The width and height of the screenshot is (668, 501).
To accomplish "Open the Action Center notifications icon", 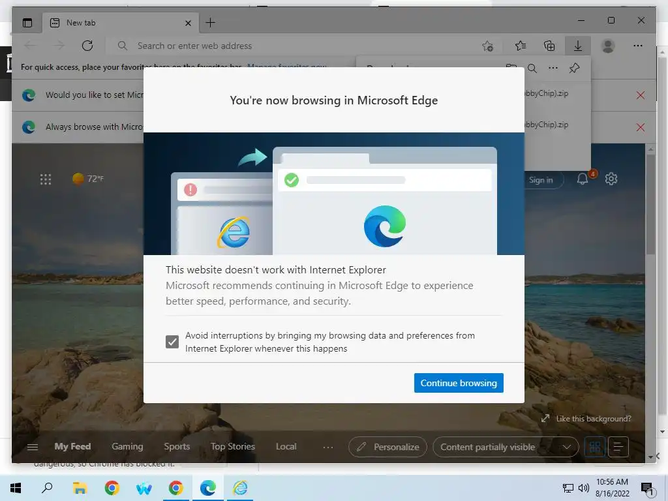I will coord(648,489).
